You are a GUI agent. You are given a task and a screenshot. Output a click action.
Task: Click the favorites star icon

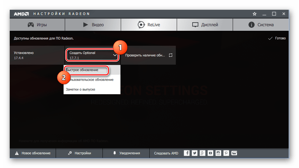click(x=254, y=14)
